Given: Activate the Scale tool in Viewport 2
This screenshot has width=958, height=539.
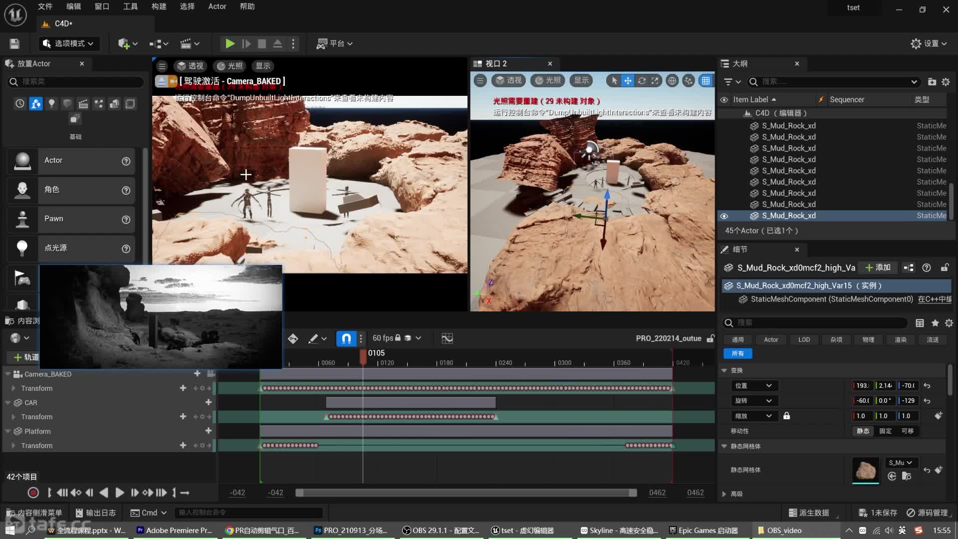Looking at the screenshot, I should click(x=655, y=80).
